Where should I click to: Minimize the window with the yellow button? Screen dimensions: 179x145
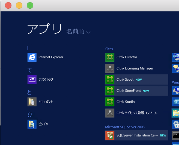tap(19, 5)
